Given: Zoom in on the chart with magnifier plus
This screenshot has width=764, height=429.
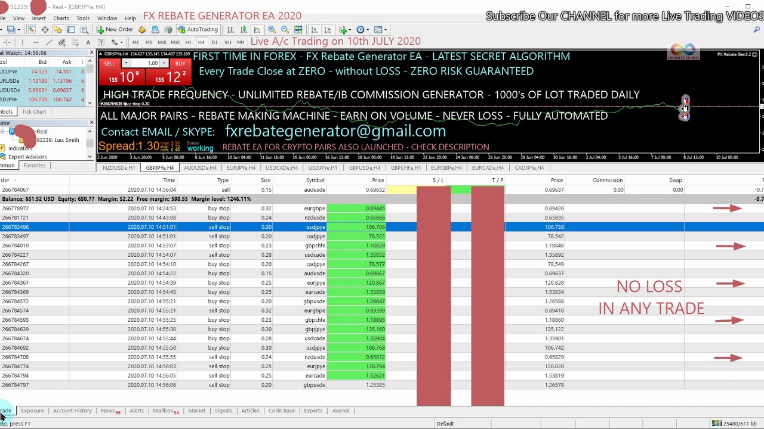Looking at the screenshot, I should point(272,29).
